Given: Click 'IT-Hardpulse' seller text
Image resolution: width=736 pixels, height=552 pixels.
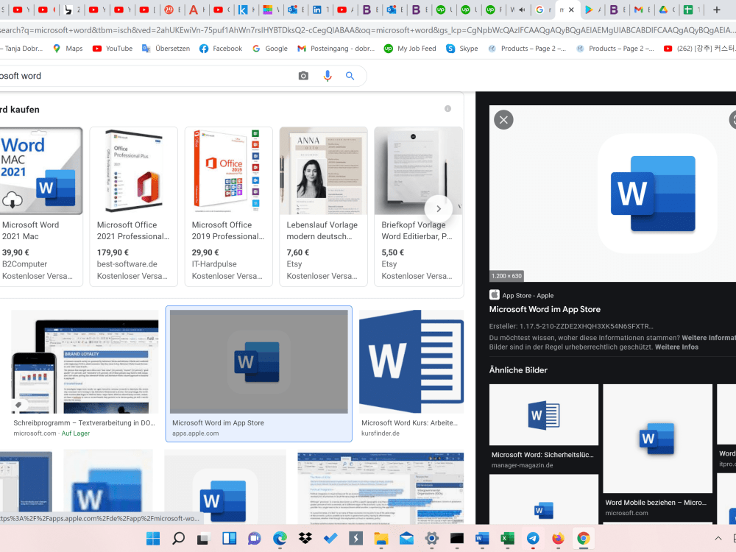Looking at the screenshot, I should coord(214,264).
